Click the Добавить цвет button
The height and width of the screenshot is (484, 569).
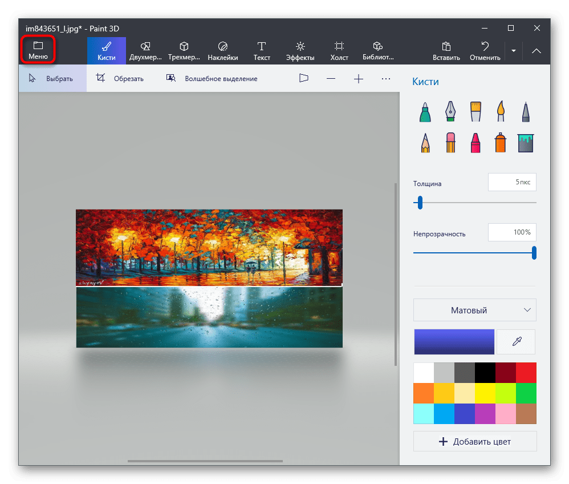(474, 442)
